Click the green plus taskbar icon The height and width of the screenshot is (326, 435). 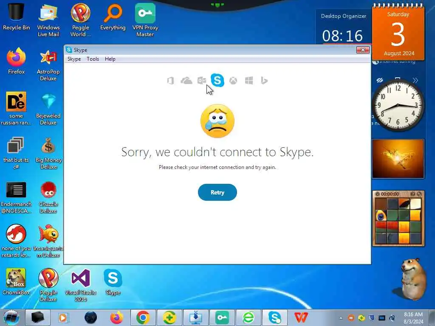169,318
